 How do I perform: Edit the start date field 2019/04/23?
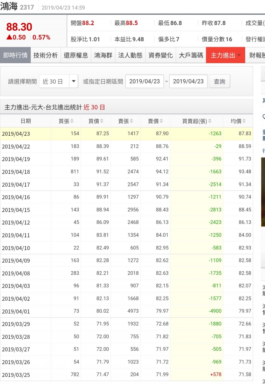point(145,81)
